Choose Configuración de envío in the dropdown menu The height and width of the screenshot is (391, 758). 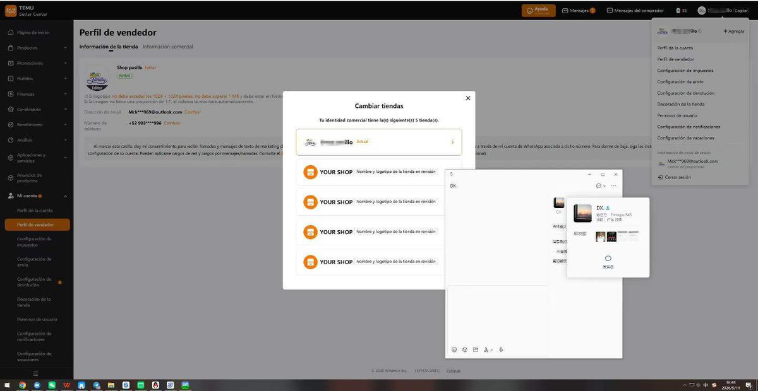point(680,82)
